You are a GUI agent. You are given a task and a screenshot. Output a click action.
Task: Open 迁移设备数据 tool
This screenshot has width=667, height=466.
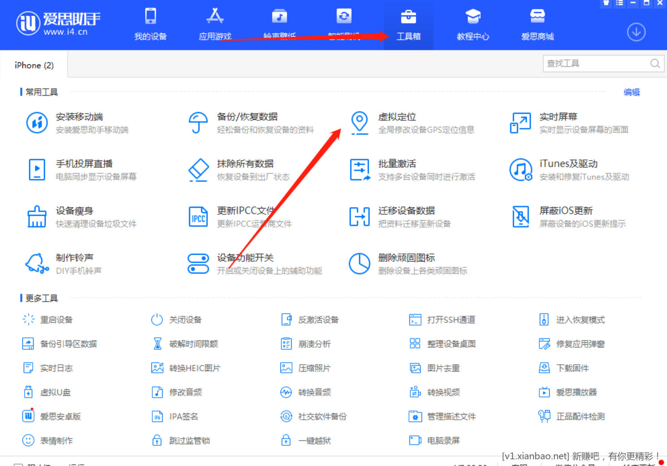click(x=400, y=217)
